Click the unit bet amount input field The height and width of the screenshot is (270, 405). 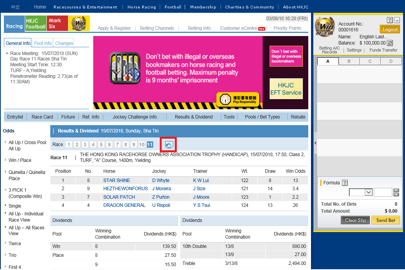click(x=383, y=192)
